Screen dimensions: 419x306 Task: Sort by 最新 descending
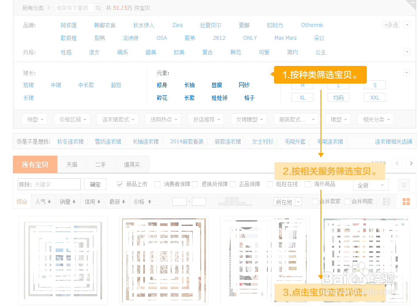pyautogui.click(x=117, y=202)
